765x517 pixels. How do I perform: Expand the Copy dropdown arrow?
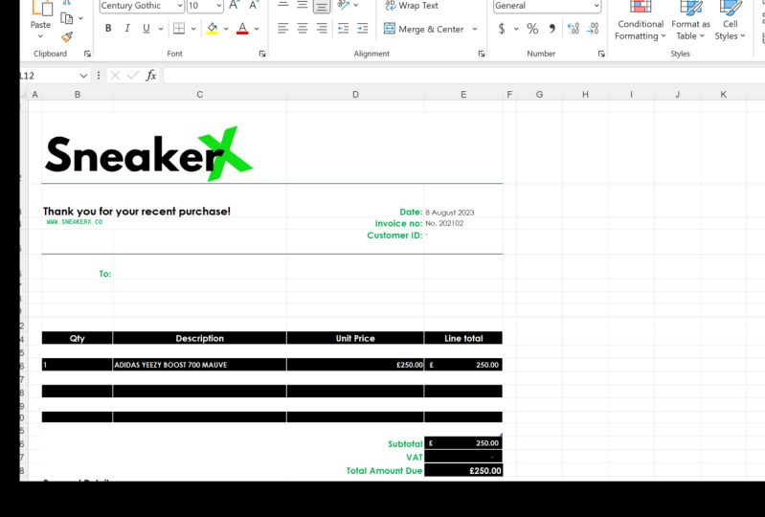click(x=81, y=18)
